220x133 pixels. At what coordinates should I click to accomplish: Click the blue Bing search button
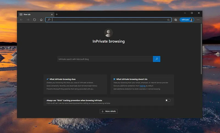click(x=156, y=59)
